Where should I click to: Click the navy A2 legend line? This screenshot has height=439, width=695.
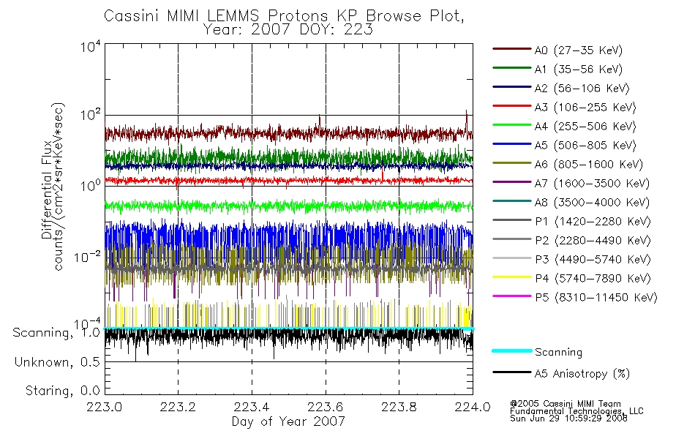[512, 87]
